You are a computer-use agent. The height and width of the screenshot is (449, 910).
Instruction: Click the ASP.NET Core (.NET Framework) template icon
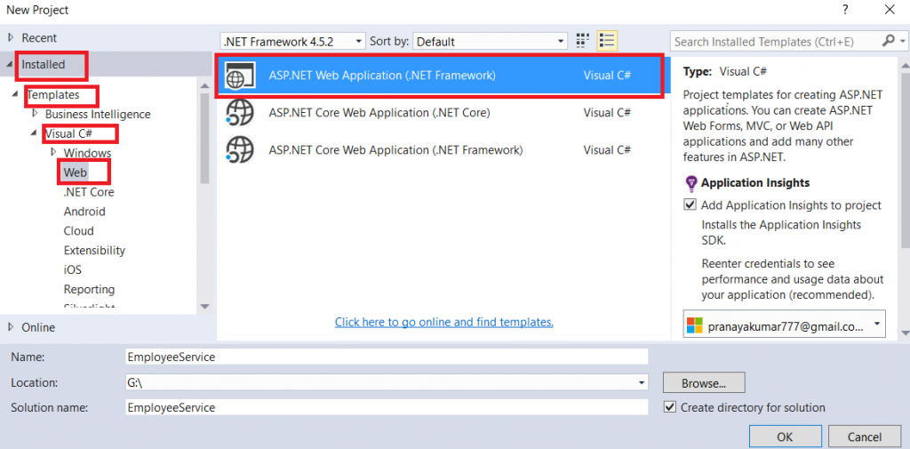pyautogui.click(x=240, y=150)
